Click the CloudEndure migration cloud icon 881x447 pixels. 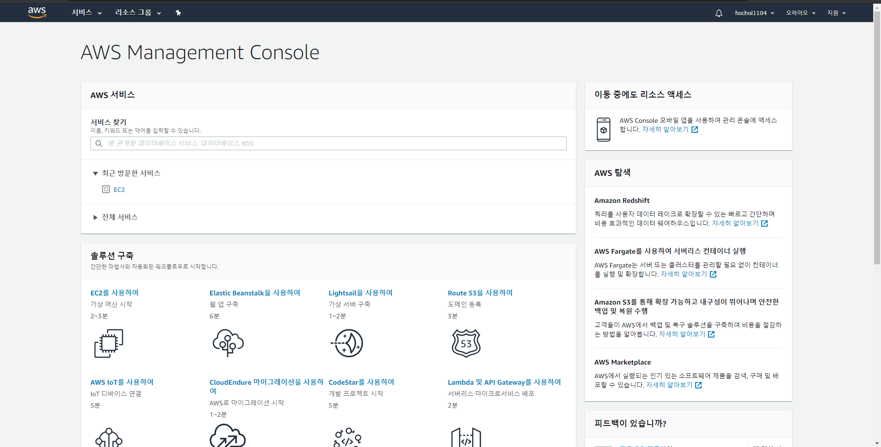pyautogui.click(x=228, y=435)
